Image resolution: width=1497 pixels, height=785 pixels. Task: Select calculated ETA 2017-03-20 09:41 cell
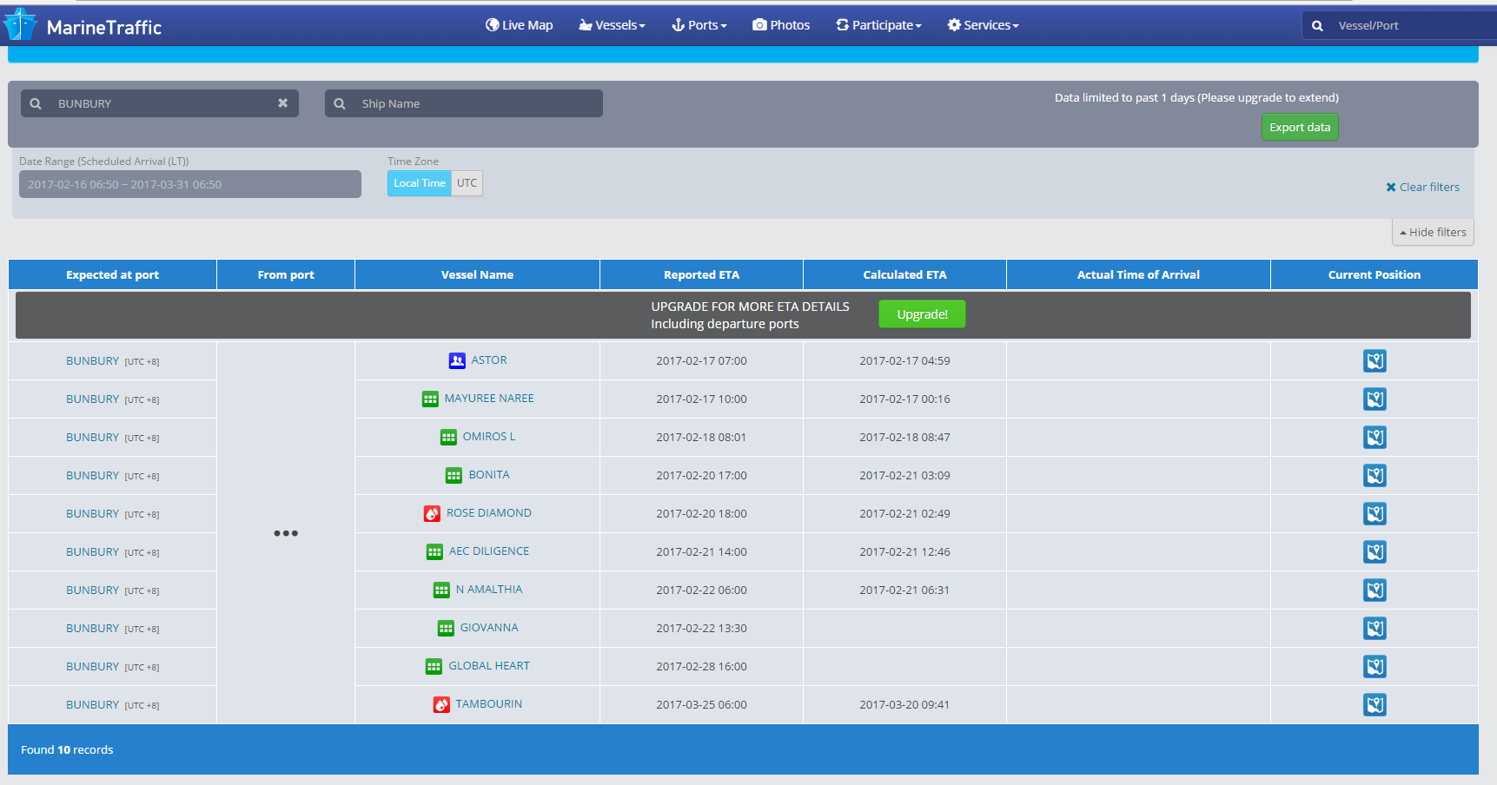tap(904, 705)
